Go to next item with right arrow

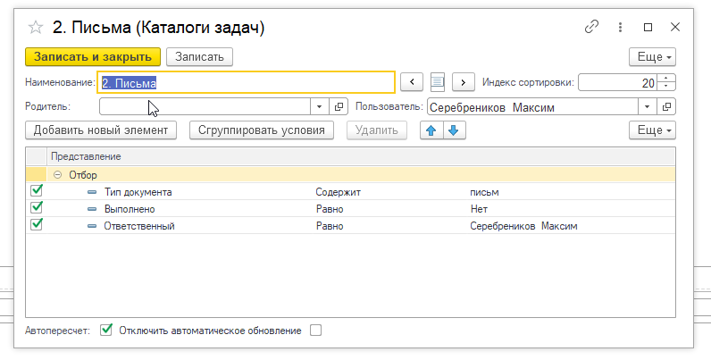(x=462, y=82)
